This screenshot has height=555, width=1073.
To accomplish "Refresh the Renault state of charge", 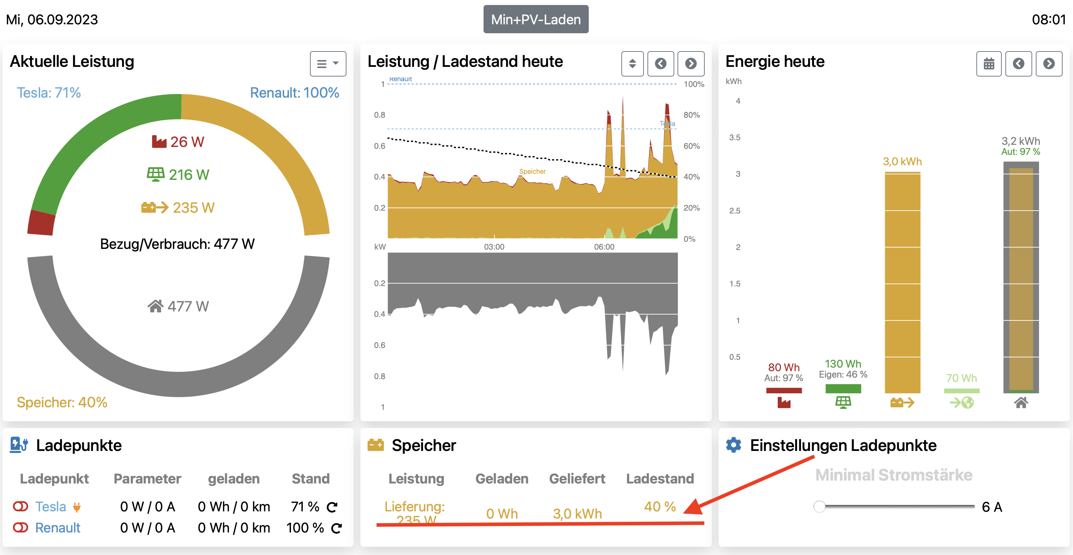I will tap(336, 528).
